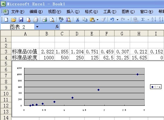Click the 系列1 chart legend box
164x120 pixels.
coord(156,87)
